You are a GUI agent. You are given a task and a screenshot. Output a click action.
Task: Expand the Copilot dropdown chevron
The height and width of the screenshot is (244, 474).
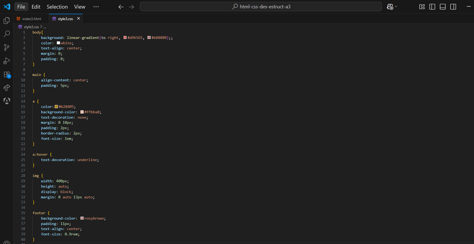pos(396,6)
